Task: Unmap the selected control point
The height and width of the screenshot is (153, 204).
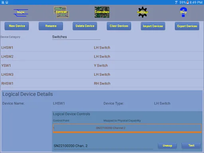Action: point(167,146)
